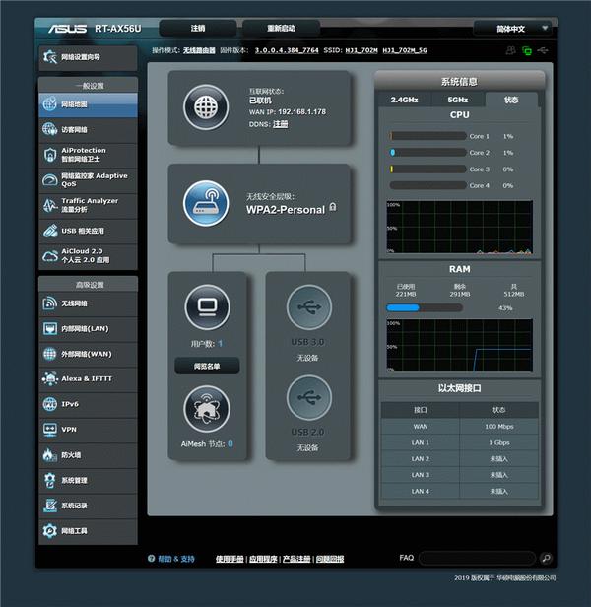Click the FAQ search input field
The image size is (591, 607).
pos(477,558)
